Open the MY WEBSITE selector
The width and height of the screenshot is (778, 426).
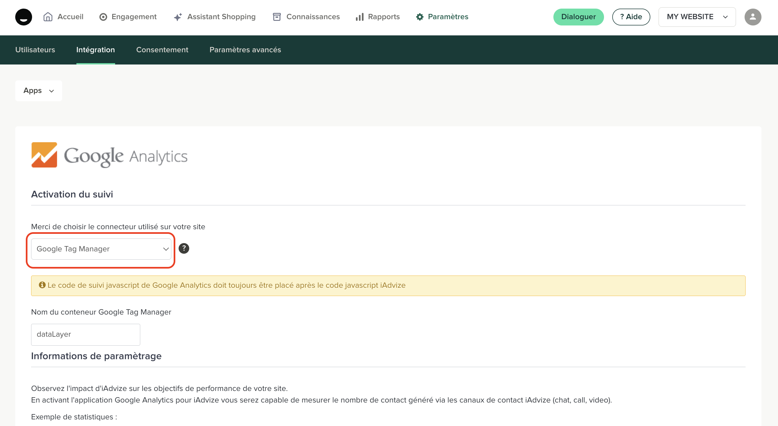pos(697,17)
